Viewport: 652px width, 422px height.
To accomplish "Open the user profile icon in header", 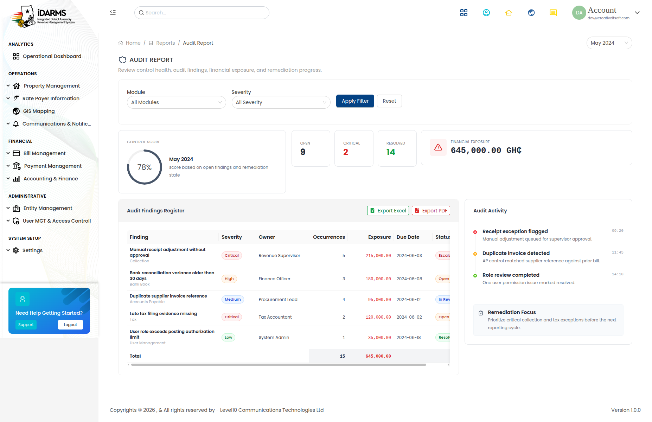I will [x=486, y=13].
